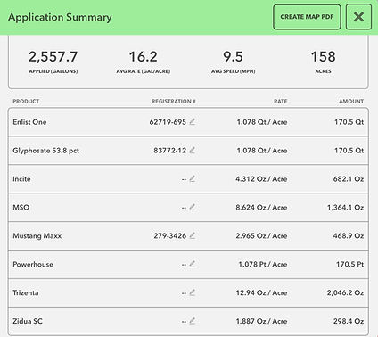Edit registration number for Enlist One

[193, 121]
